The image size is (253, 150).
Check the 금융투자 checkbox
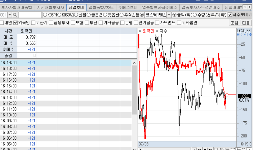click(51, 23)
